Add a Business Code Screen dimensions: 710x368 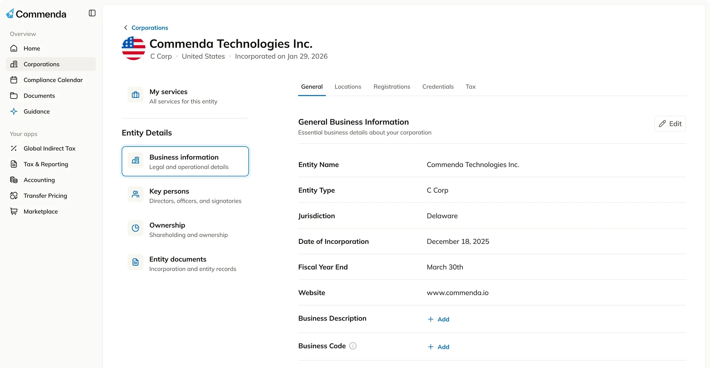(438, 347)
